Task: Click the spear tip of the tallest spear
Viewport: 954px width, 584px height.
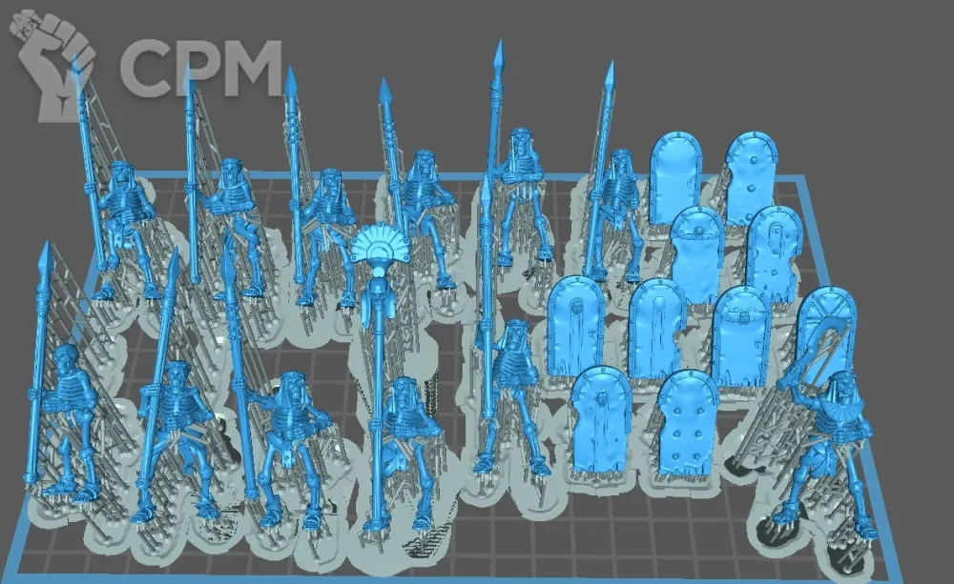Action: pos(497,57)
